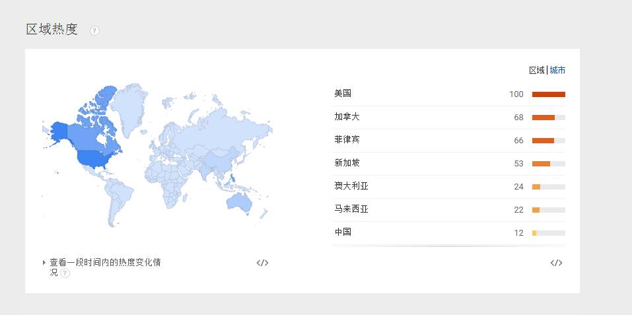Image resolution: width=632 pixels, height=315 pixels.
Task: Click the 马来西亚 score bar at 22
Action: pos(549,210)
